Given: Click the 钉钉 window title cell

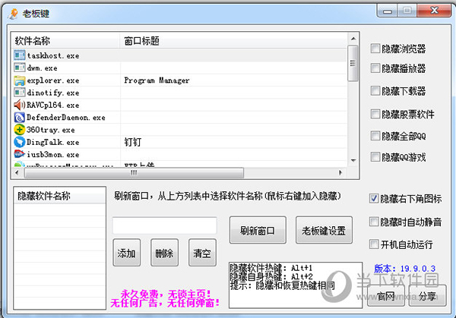Looking at the screenshot, I should coord(133,142).
